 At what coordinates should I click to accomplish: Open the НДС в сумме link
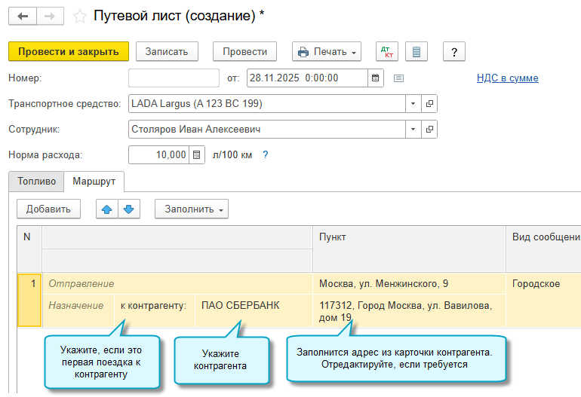coord(507,78)
